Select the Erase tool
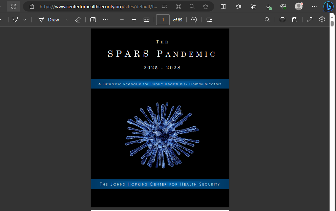 78,20
